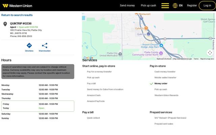Click the Share location icon
This screenshot has height=135, width=216.
(45, 46)
